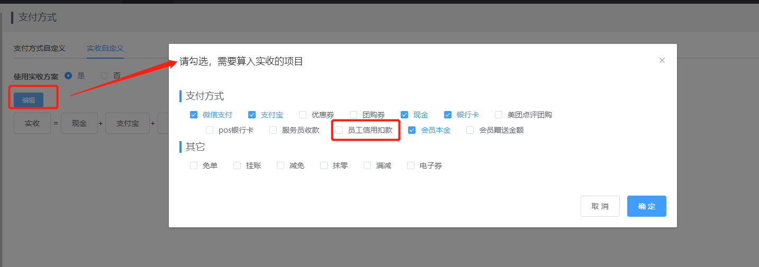The image size is (759, 267).
Task: Check the 团购券 checkbox
Action: click(x=354, y=115)
